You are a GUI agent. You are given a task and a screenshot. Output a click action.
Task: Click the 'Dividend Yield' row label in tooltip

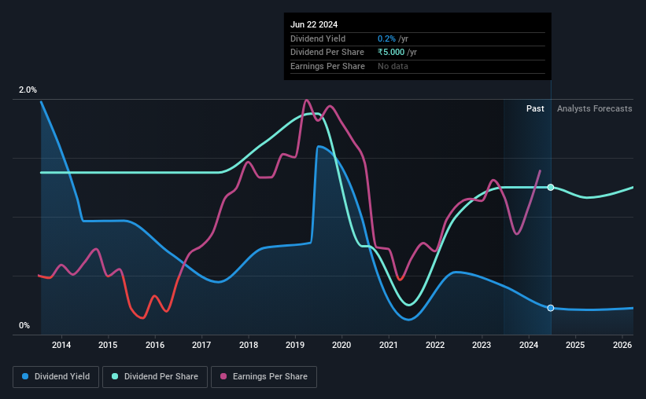click(x=318, y=38)
